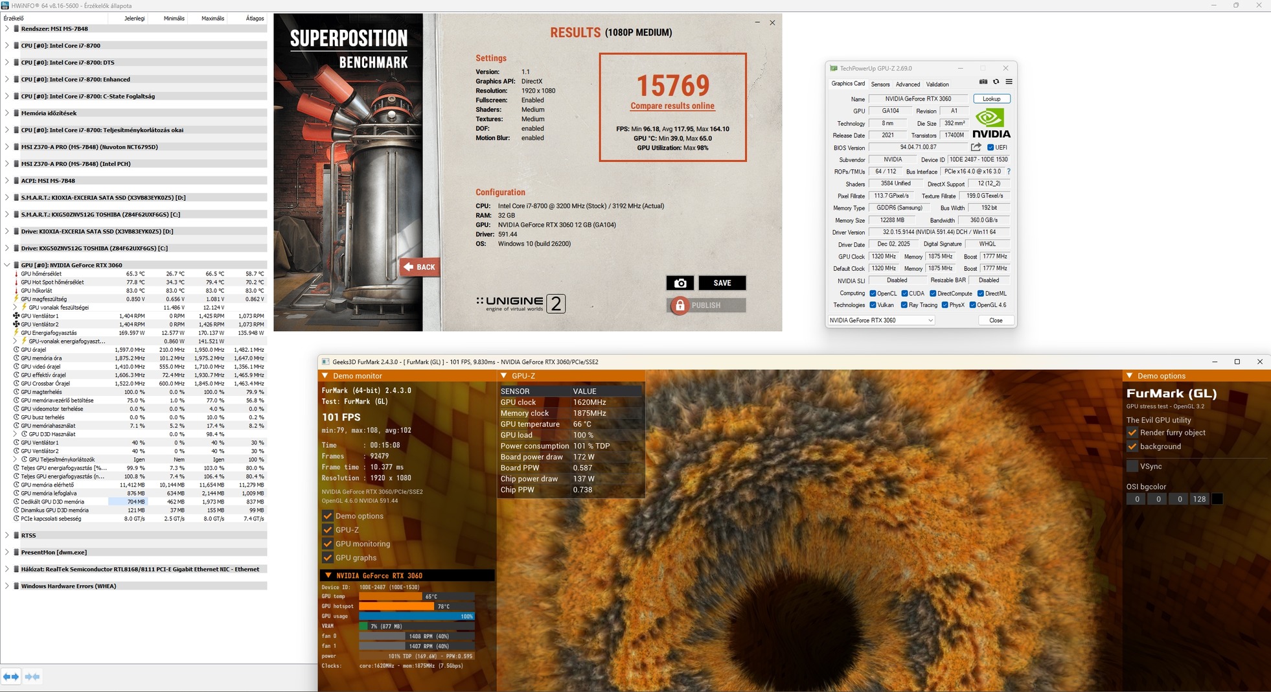Viewport: 1271px width, 692px height.
Task: Collapse the FurMark Demo monitor panel
Action: pyautogui.click(x=325, y=376)
